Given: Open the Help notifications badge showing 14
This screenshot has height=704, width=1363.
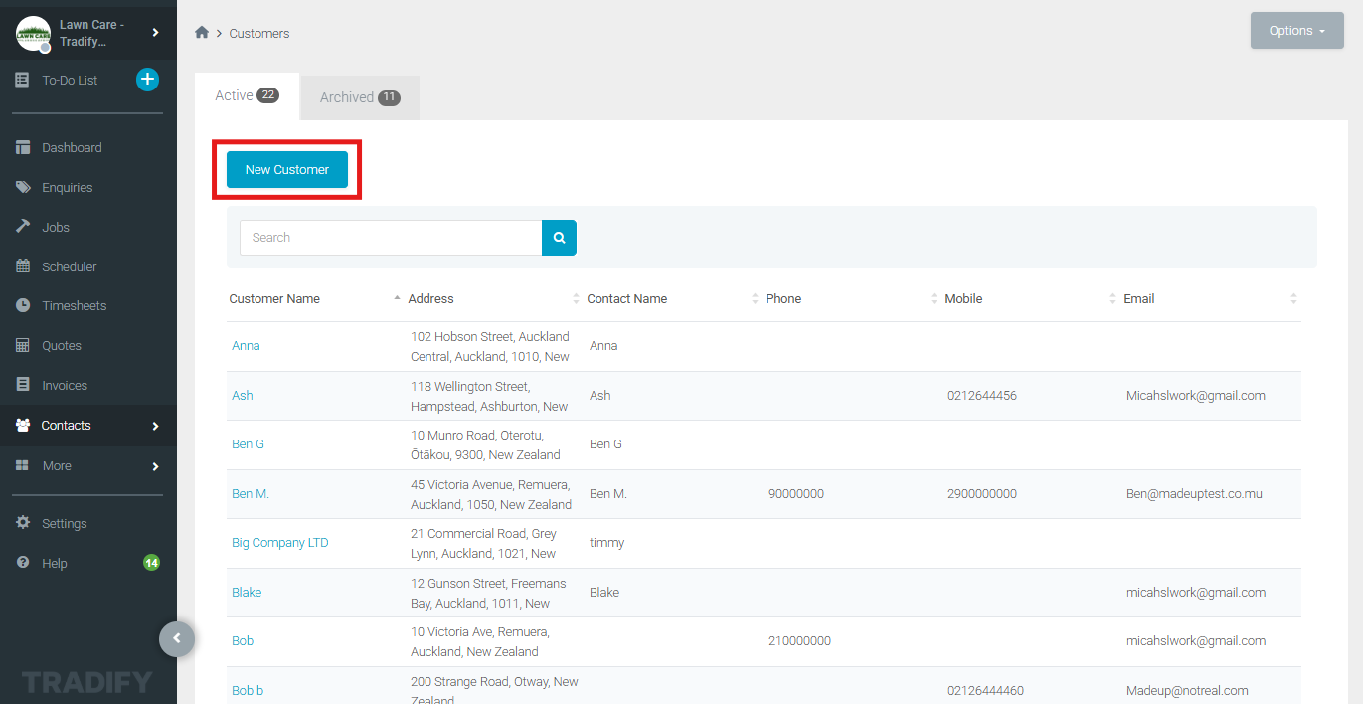Looking at the screenshot, I should [x=151, y=563].
